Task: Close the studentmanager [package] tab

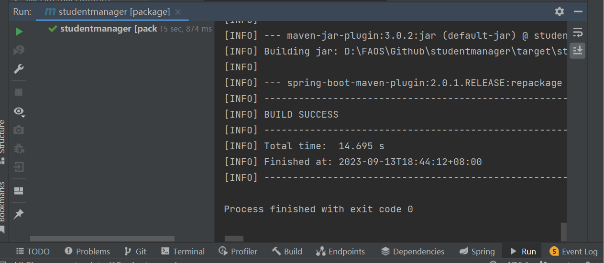Action: (178, 11)
